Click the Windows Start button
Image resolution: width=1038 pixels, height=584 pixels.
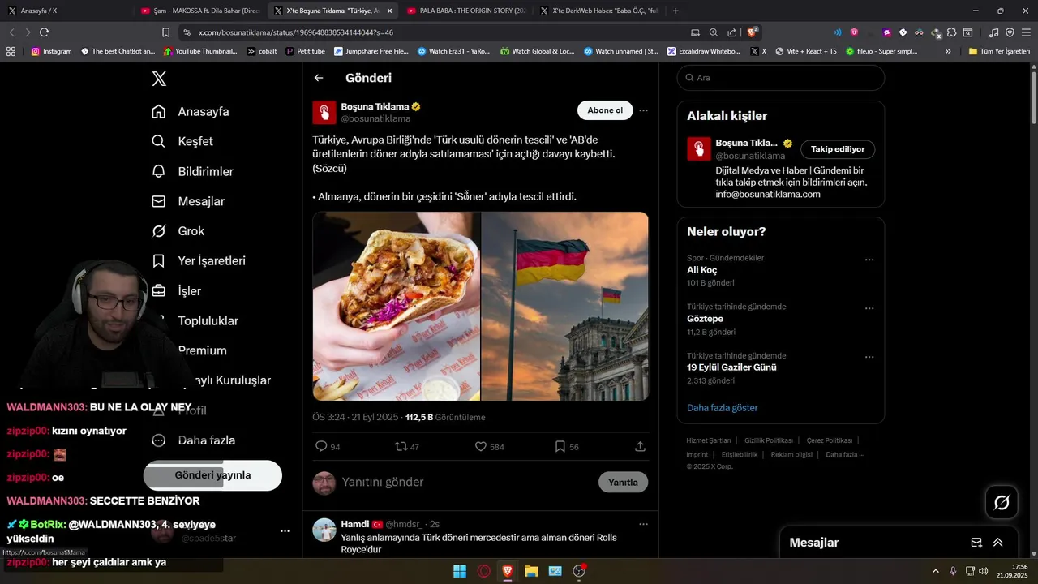[460, 571]
